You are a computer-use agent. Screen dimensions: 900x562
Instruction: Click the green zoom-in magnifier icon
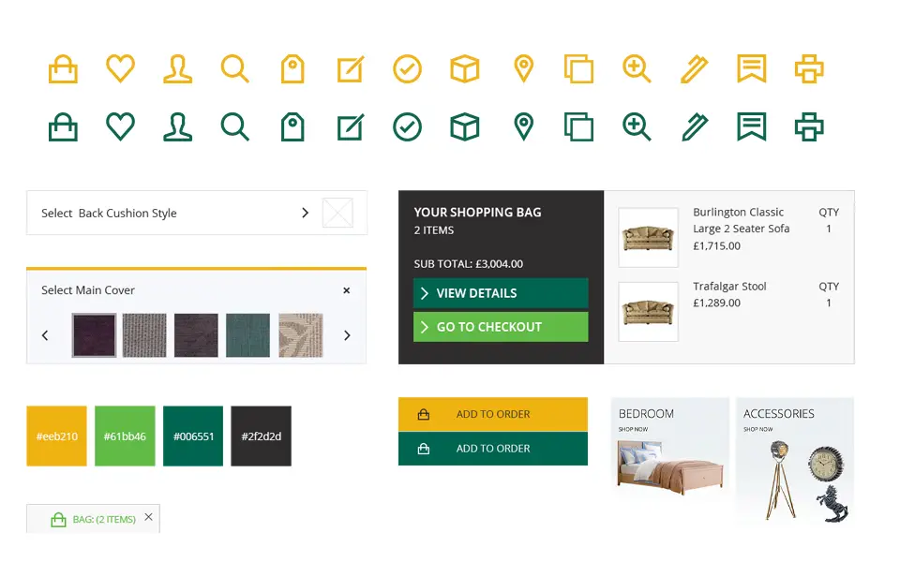637,126
